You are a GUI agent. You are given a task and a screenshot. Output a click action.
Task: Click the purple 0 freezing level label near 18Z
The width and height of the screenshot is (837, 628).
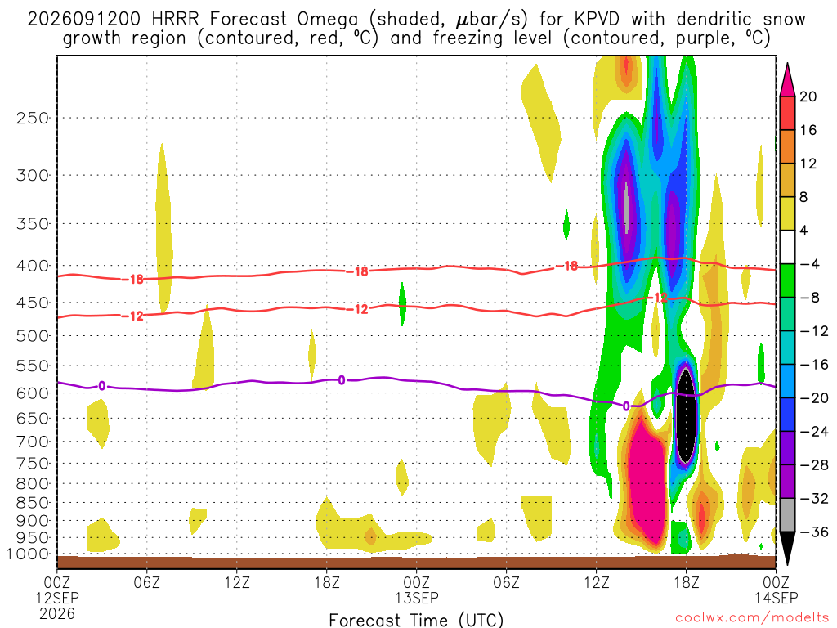[341, 380]
